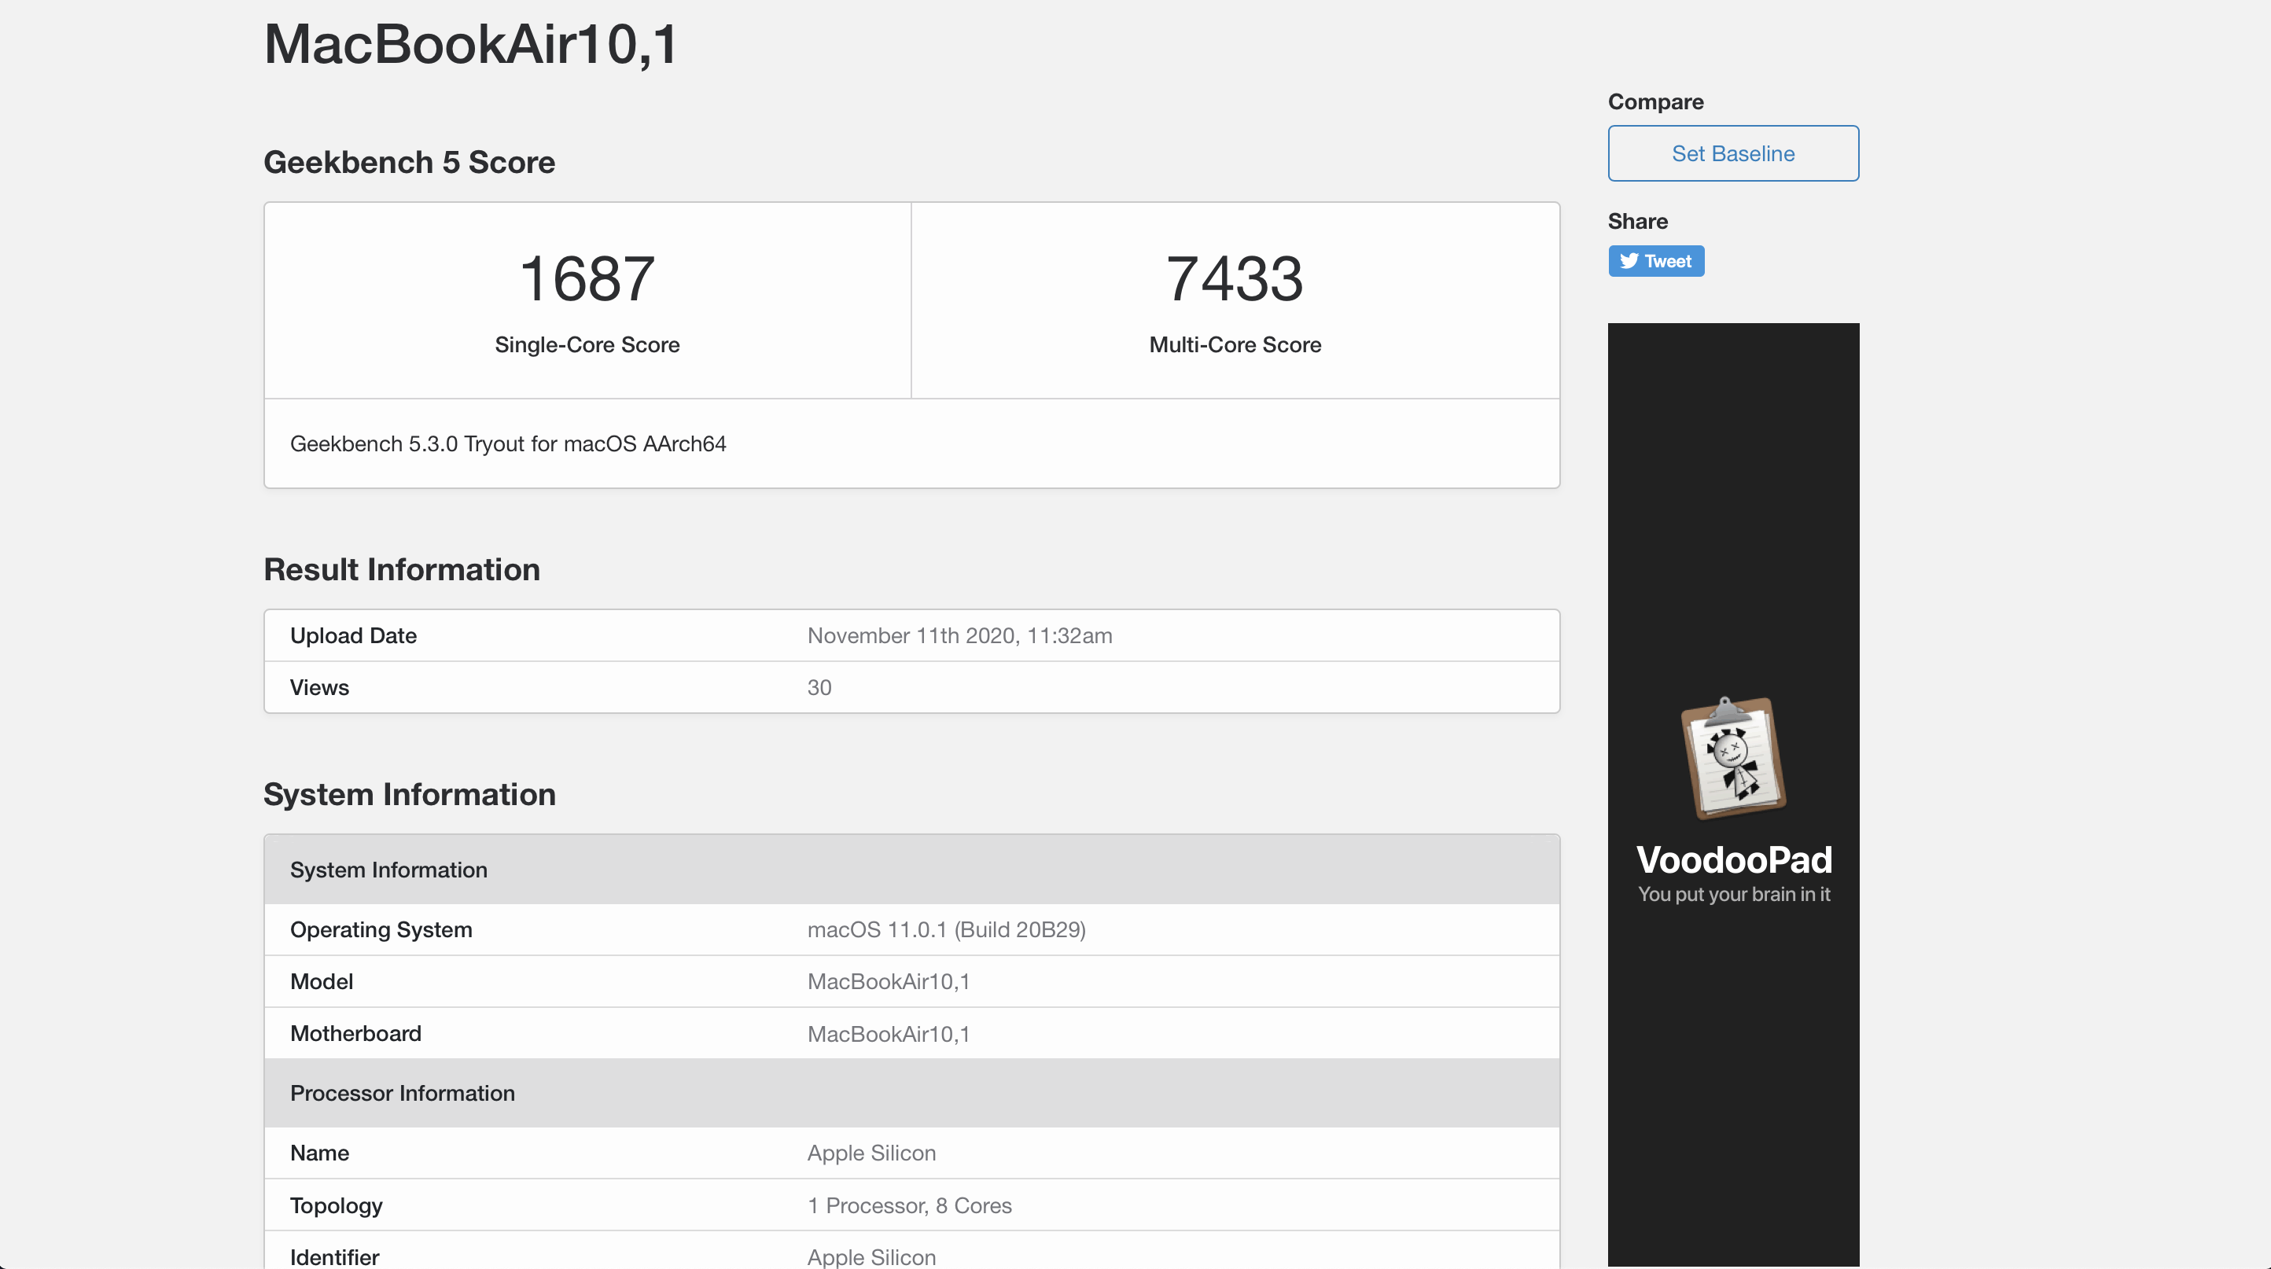Click the 'You put your brain in it' tagline
Screen dimensions: 2271x1269
pos(1733,894)
